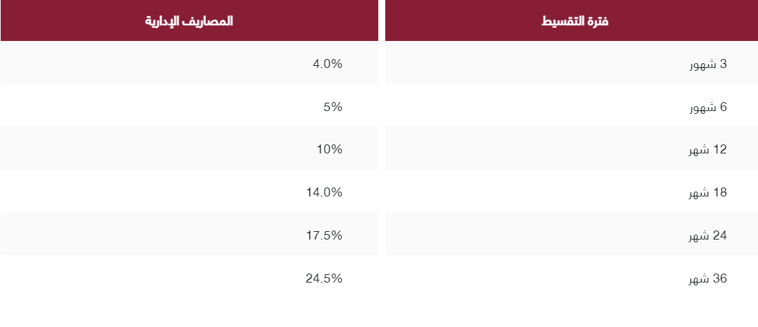Click the 12 شهر installment period cell
758x327 pixels.
click(x=708, y=150)
